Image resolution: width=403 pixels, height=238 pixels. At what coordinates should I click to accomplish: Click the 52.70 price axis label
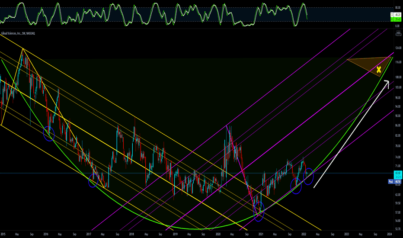tap(398, 229)
